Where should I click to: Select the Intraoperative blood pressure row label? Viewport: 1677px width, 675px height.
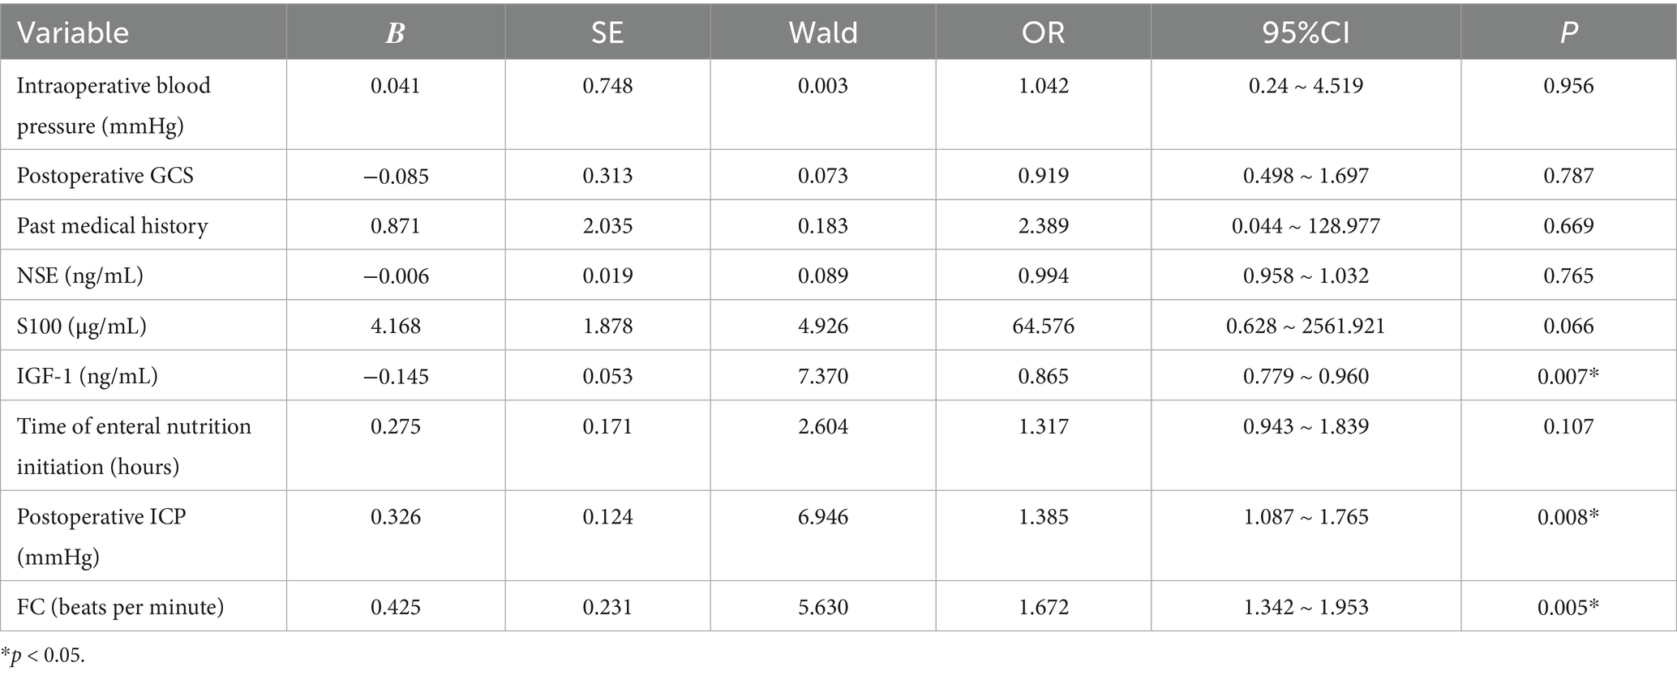tap(114, 105)
